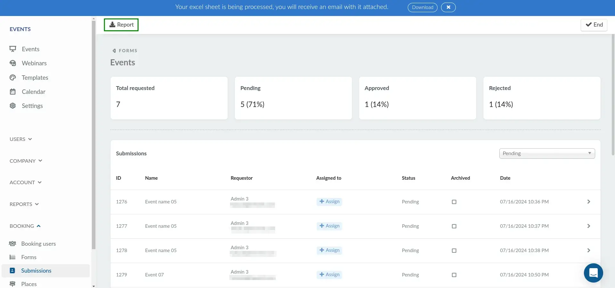The height and width of the screenshot is (288, 615).
Task: Expand the ACCOUNT sidebar section
Action: 26,182
